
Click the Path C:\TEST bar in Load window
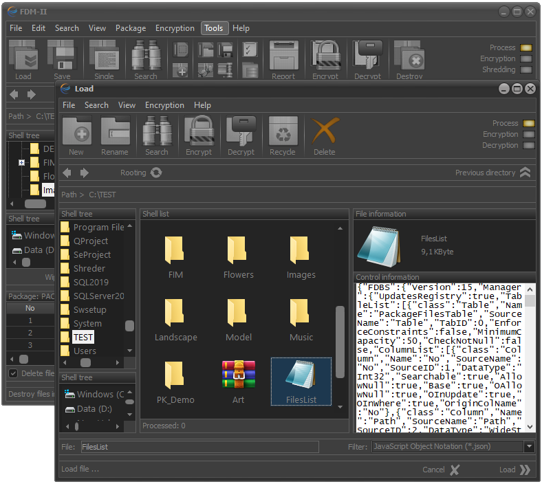coord(297,195)
